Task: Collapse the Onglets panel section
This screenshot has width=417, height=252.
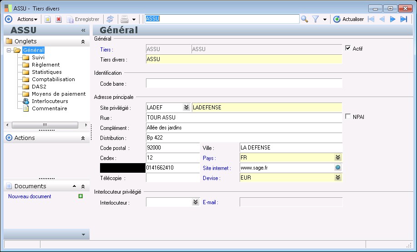Action: (x=83, y=41)
